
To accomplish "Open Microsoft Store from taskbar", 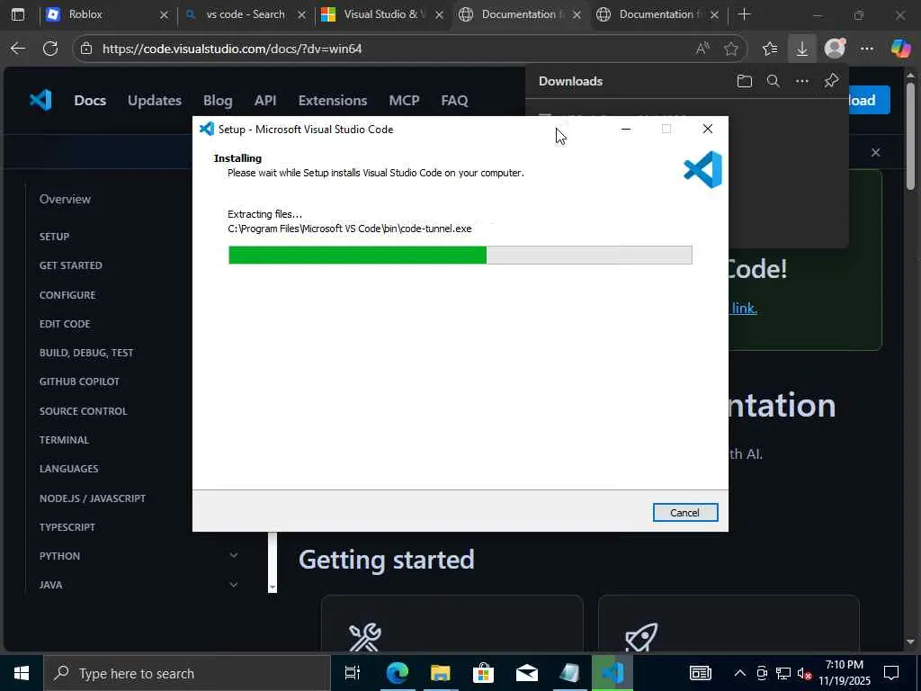I will 483,673.
